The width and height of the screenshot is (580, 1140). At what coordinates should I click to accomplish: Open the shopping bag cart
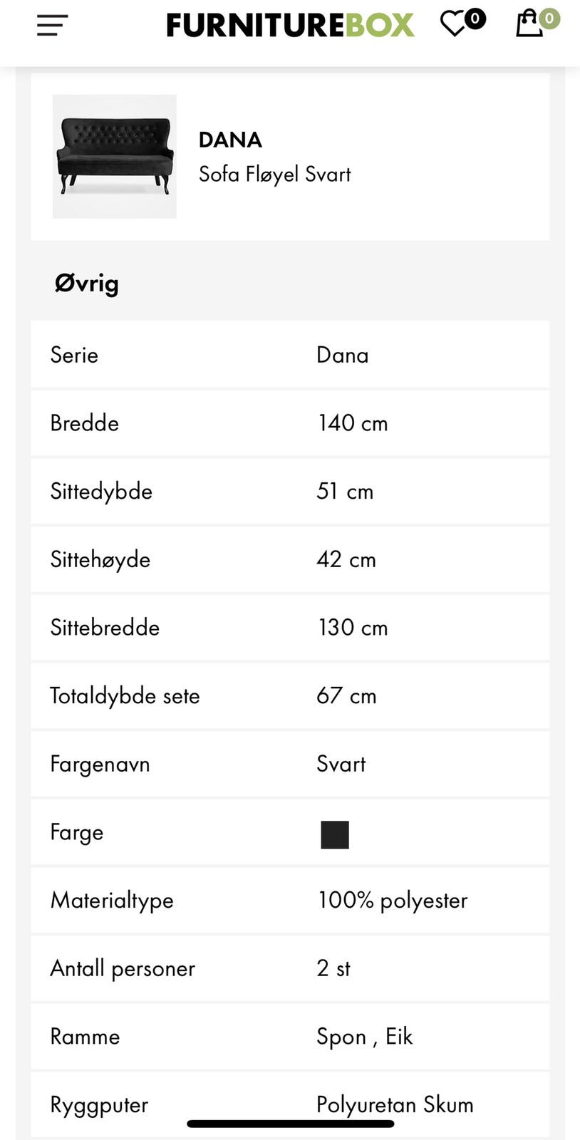pyautogui.click(x=529, y=24)
